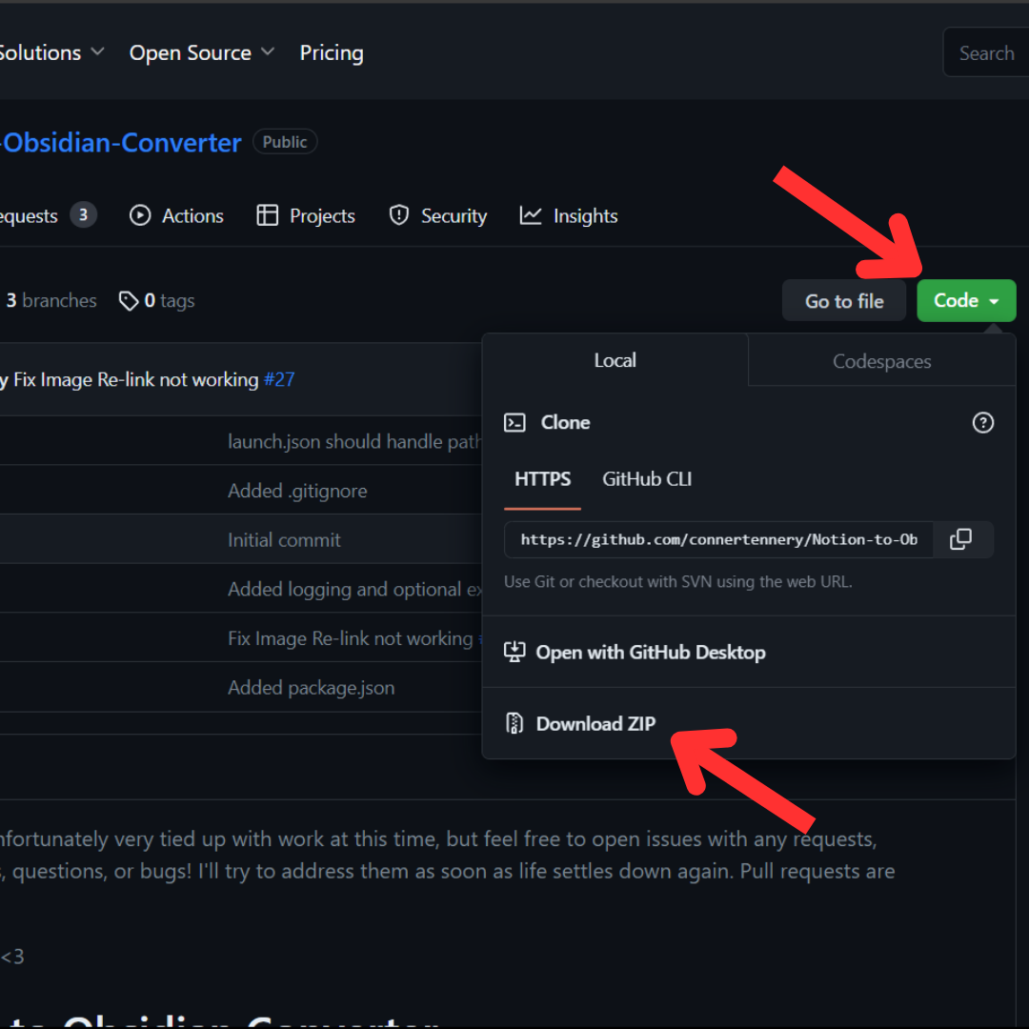The height and width of the screenshot is (1029, 1029).
Task: Click the Clone heading label
Action: pos(565,423)
